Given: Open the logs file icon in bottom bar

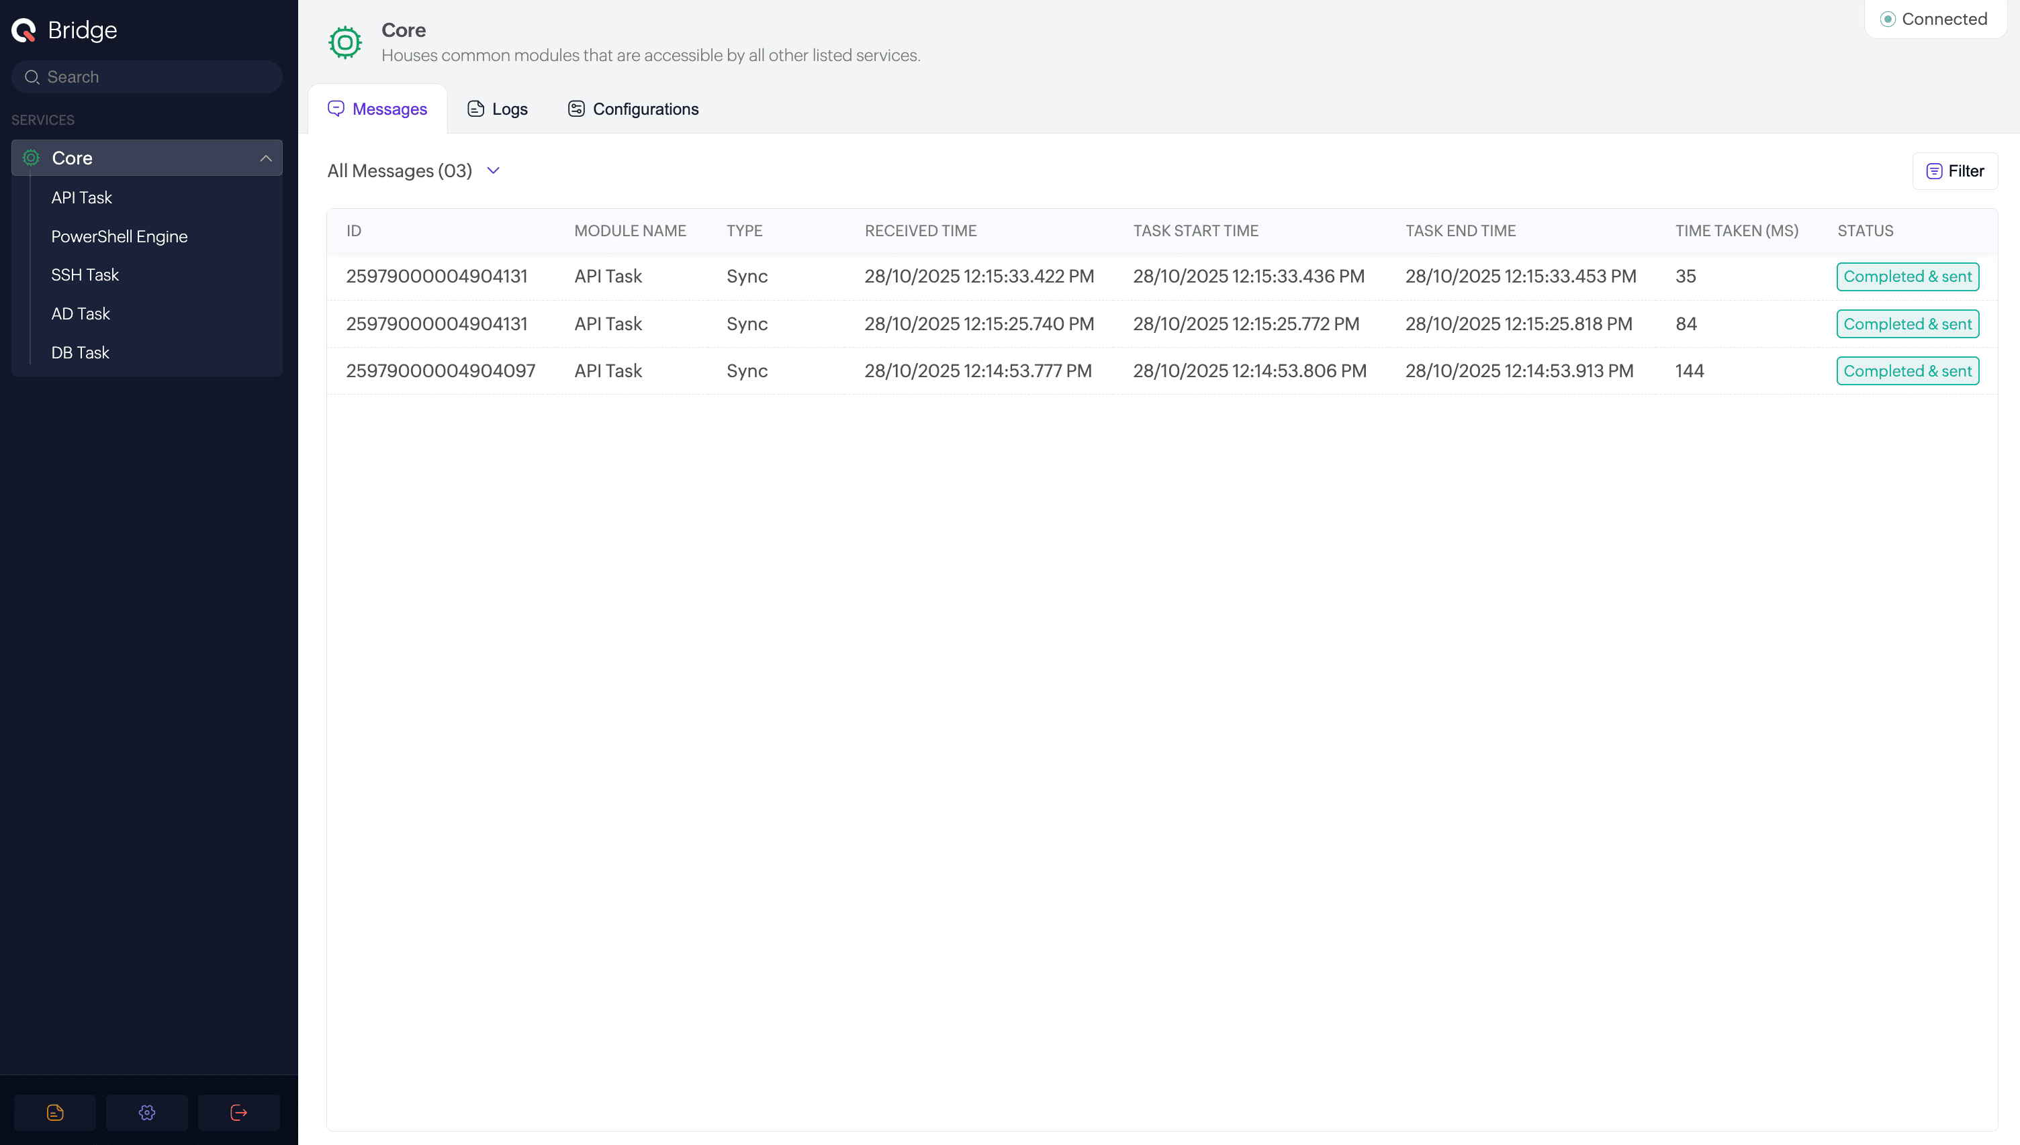Looking at the screenshot, I should tap(55, 1112).
